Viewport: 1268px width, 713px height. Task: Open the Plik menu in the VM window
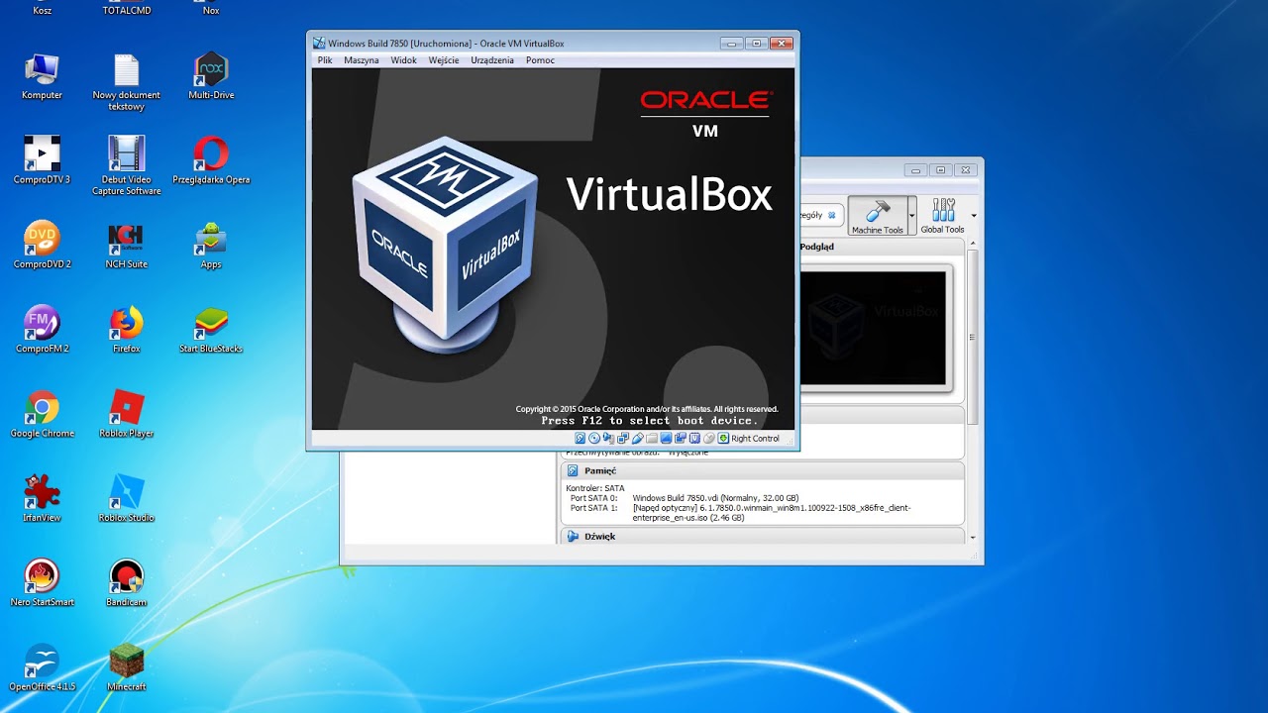click(325, 60)
